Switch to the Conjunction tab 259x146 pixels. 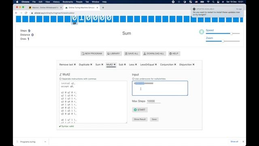[x=167, y=64]
